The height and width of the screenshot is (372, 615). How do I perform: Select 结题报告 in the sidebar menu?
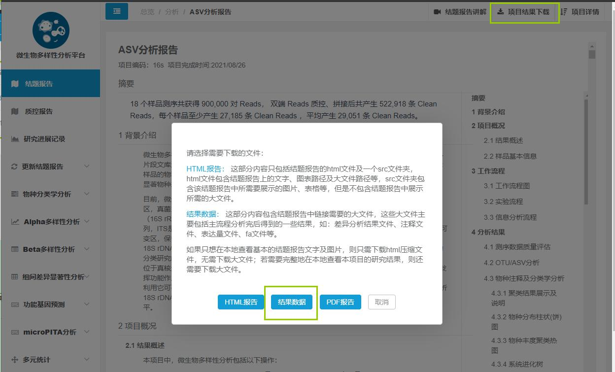38,84
